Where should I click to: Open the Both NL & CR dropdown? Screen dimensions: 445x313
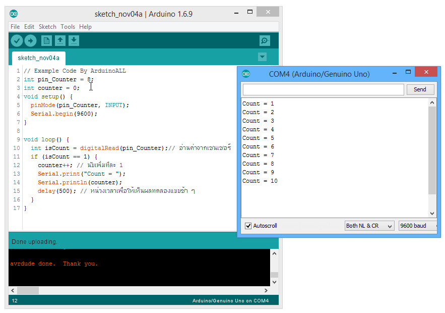369,226
